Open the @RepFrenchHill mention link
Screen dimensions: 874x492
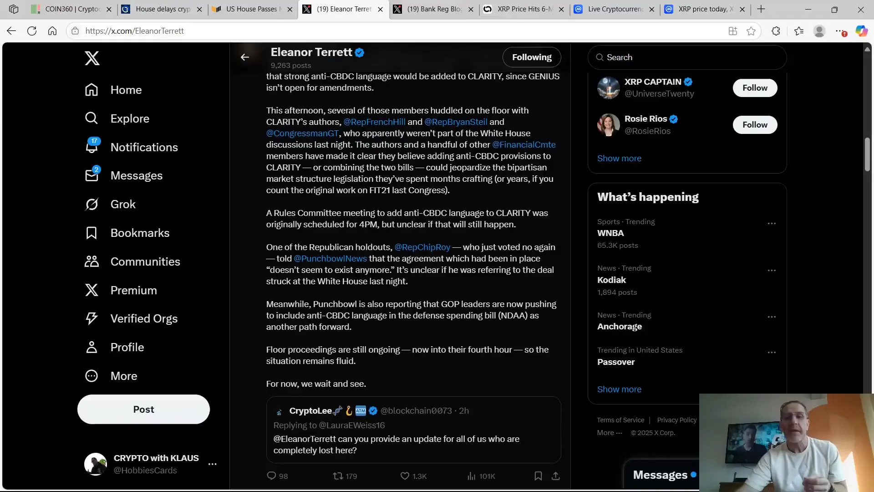[x=374, y=122]
